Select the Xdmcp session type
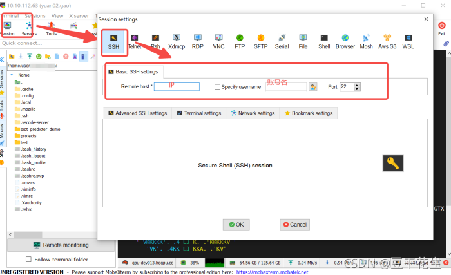Viewport: 451px width, 275px height. tap(177, 42)
